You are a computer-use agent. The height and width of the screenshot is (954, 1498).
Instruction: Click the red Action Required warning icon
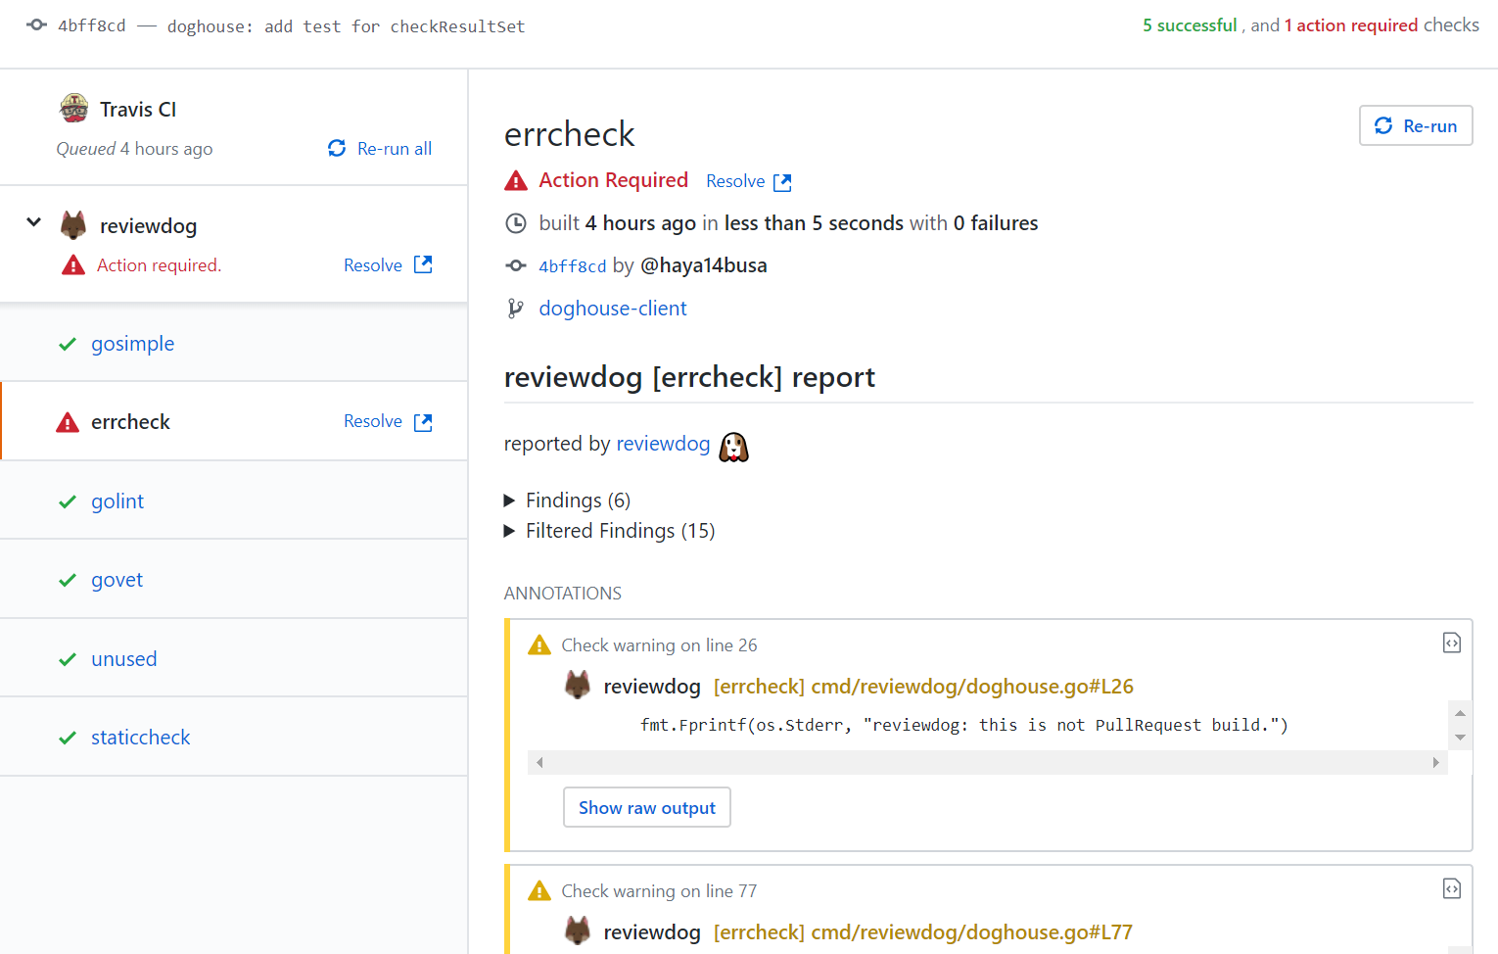(515, 180)
